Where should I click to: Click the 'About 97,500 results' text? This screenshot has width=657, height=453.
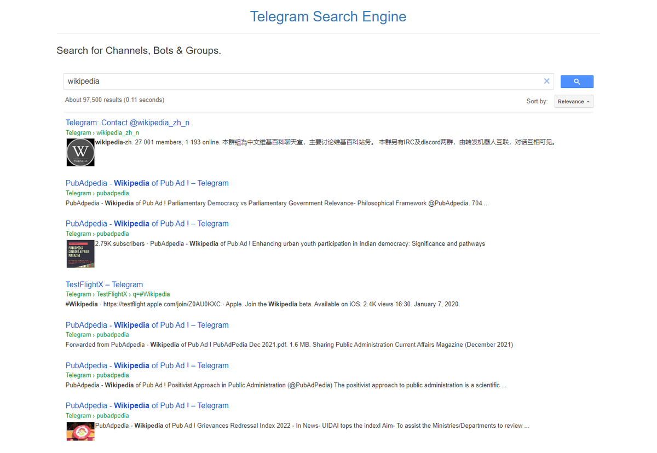click(114, 100)
